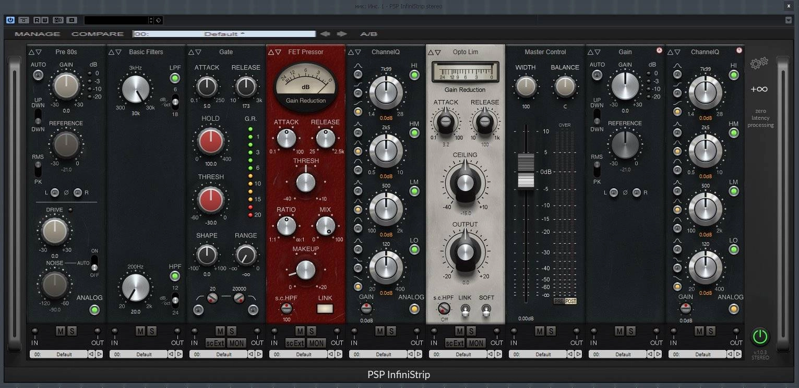Toggle HI band enable on first ChannelQ
Image resolution: width=799 pixels, height=388 pixels.
414,75
